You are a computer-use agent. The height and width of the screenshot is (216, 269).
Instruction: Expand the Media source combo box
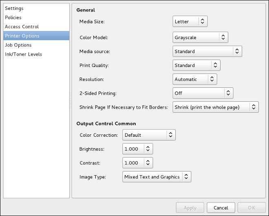(x=207, y=51)
